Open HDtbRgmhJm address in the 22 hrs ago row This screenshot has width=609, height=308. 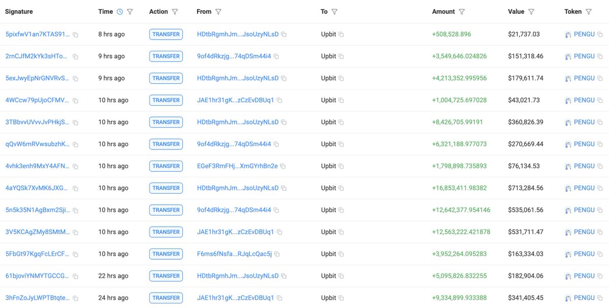click(238, 276)
